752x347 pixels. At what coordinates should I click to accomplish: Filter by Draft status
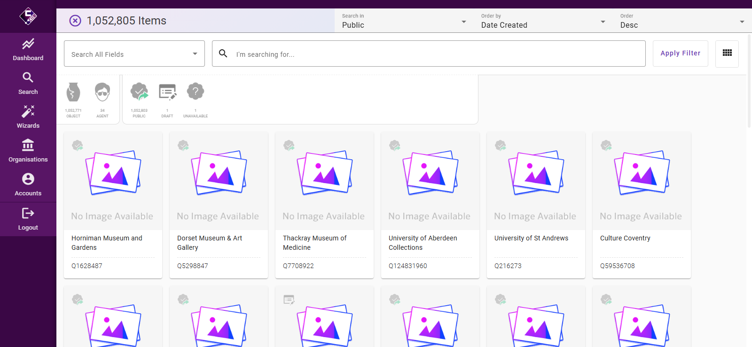pyautogui.click(x=167, y=93)
